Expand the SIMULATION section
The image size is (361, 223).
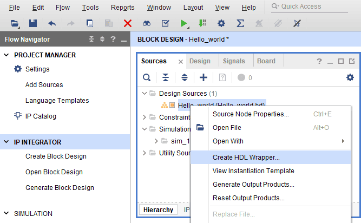click(6, 213)
